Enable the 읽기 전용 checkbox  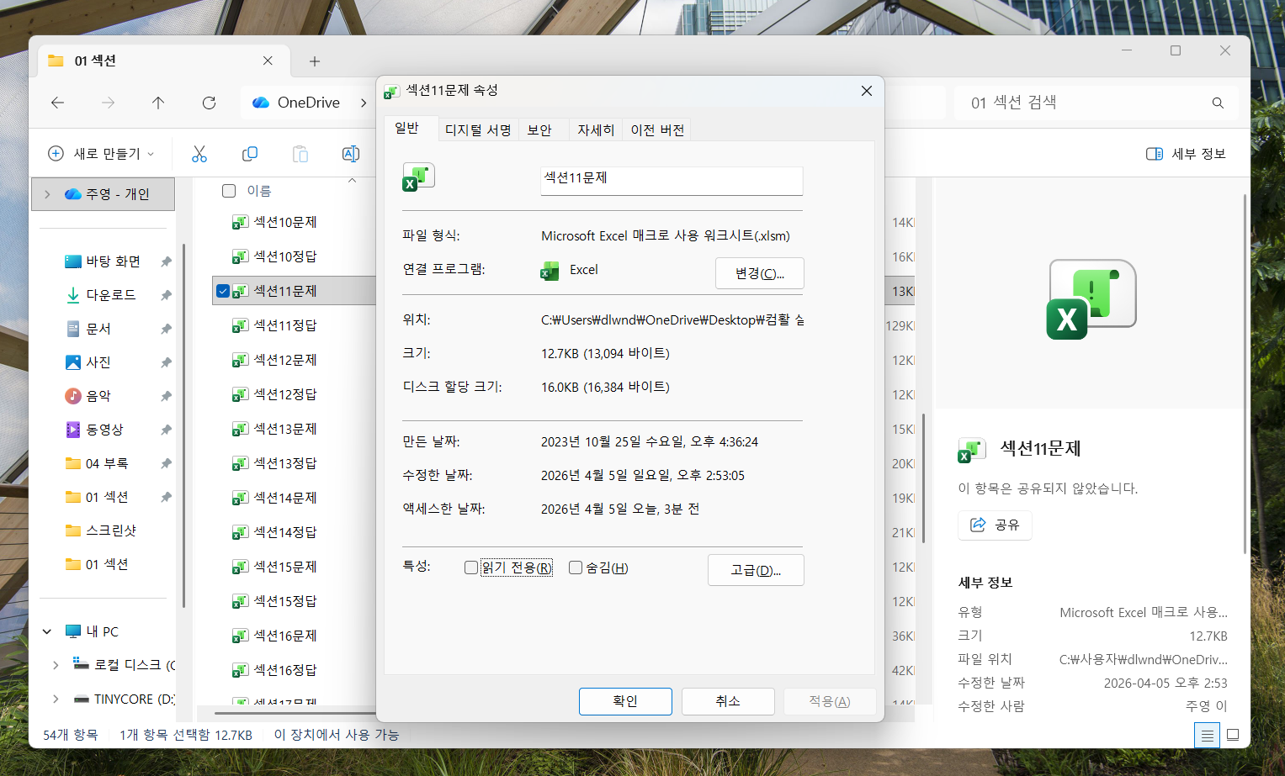[x=471, y=567]
